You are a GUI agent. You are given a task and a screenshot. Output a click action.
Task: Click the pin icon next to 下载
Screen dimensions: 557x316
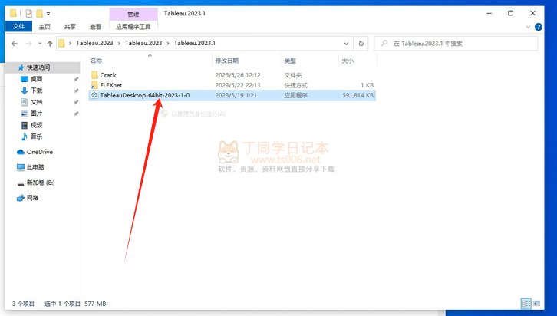point(76,91)
